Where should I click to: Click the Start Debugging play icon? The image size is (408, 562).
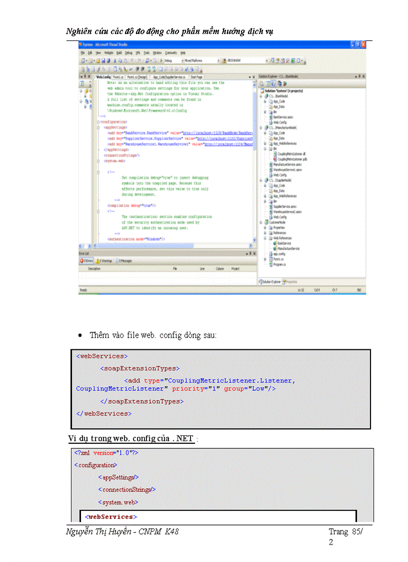coord(159,61)
